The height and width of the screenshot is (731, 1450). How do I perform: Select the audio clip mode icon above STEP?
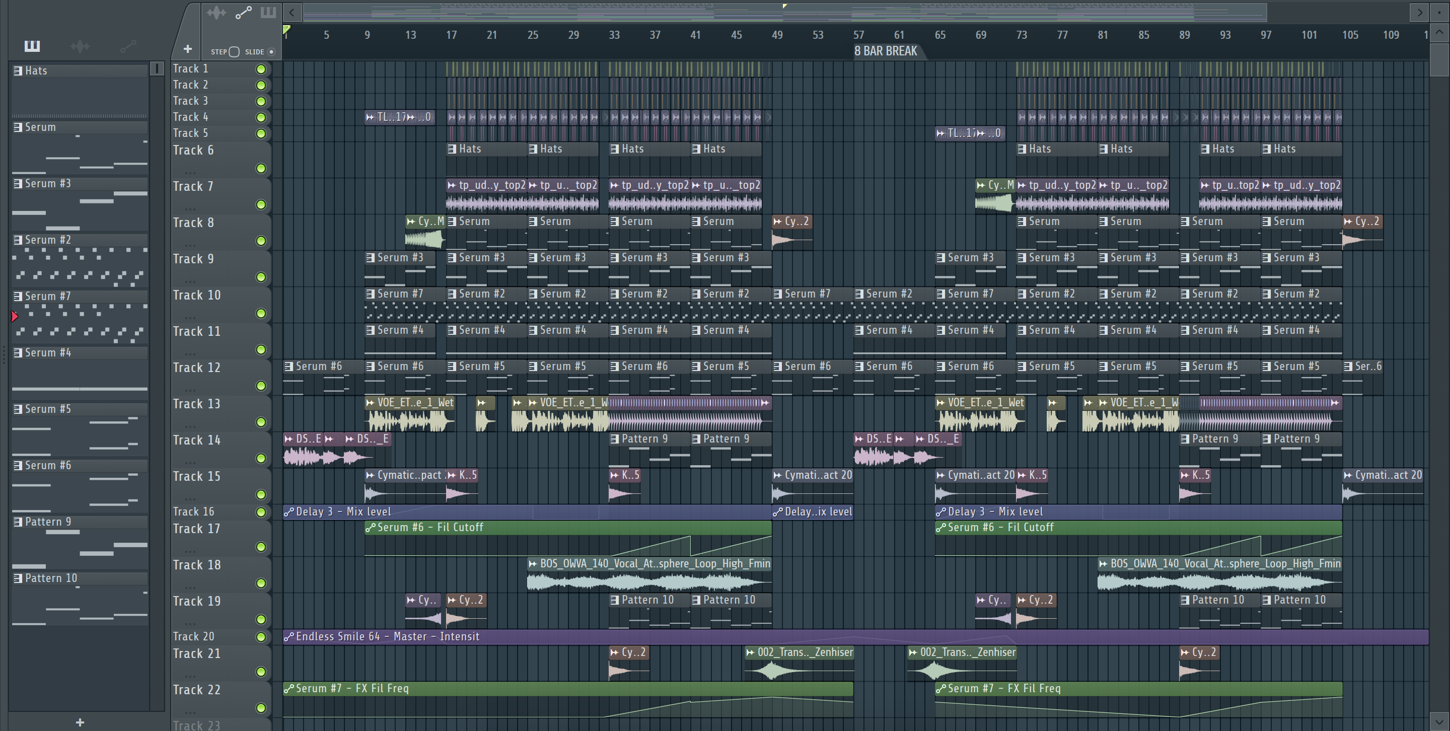tap(216, 13)
